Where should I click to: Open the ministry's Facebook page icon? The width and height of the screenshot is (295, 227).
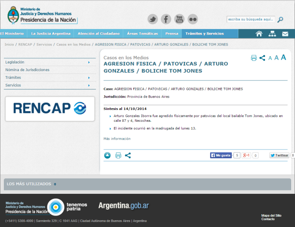[x=166, y=19]
